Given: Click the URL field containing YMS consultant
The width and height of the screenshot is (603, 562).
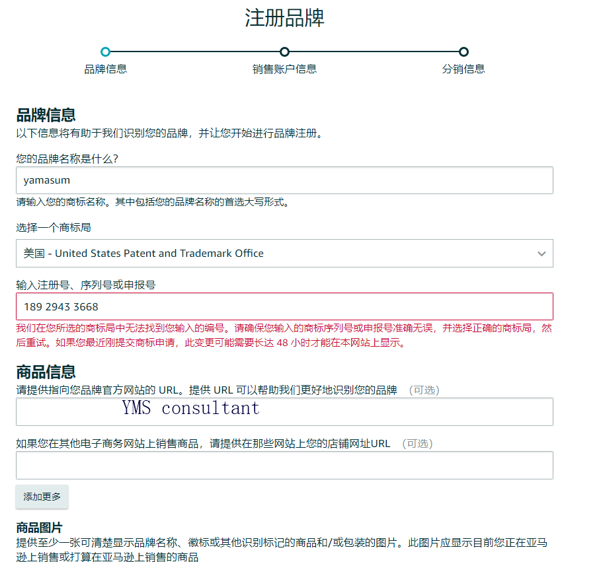Looking at the screenshot, I should (284, 412).
